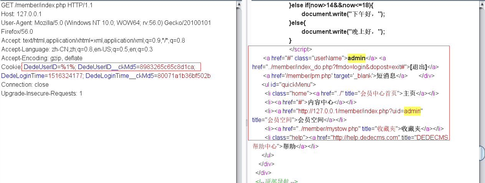Click the Upgrade-Insecure-Requests: 1 header

[42, 94]
